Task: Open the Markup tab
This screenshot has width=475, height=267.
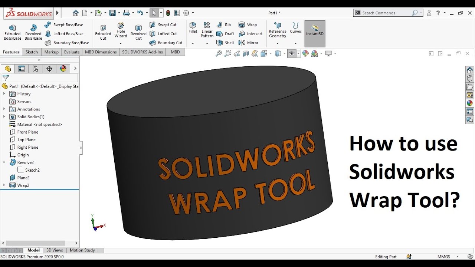Action: [x=52, y=52]
